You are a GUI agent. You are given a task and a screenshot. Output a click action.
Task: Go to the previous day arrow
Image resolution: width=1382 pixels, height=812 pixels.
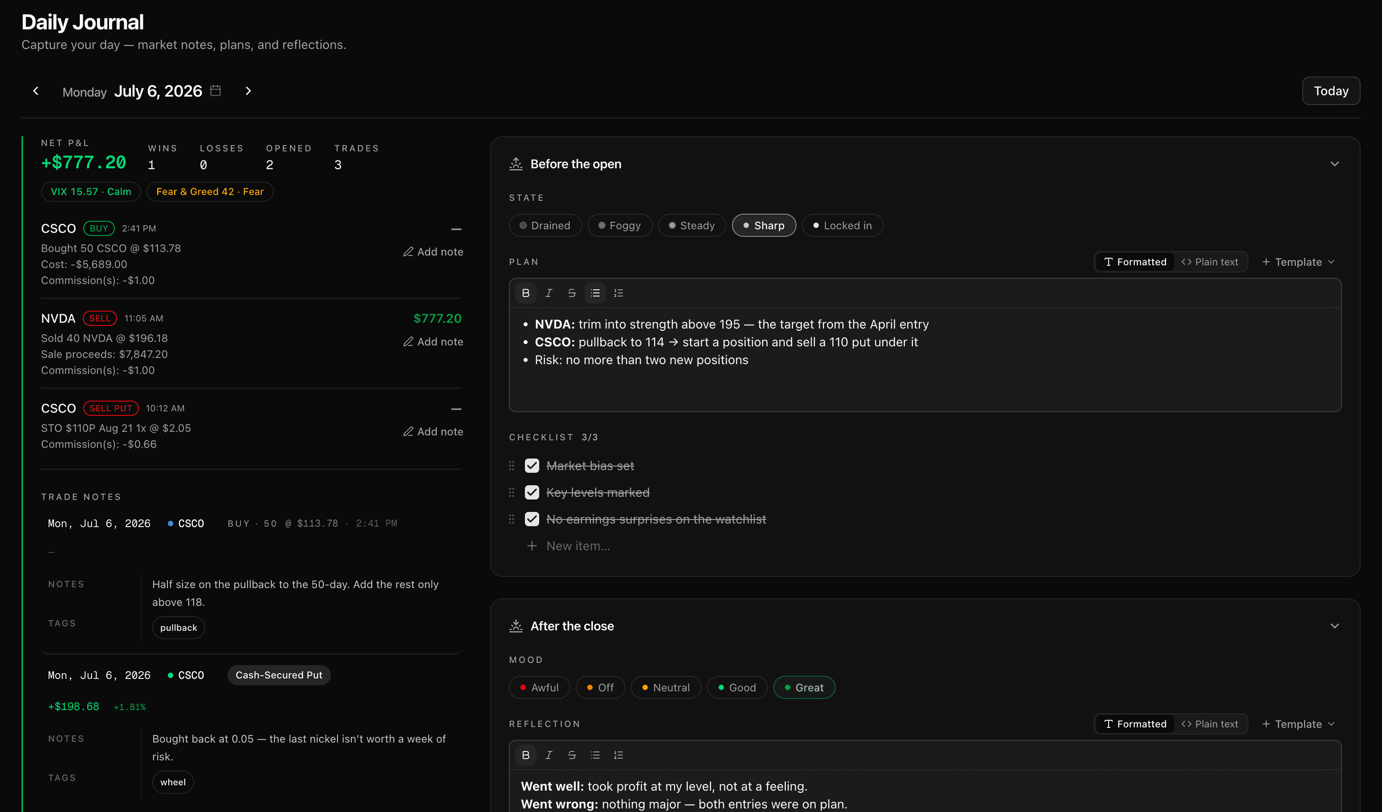pos(36,91)
